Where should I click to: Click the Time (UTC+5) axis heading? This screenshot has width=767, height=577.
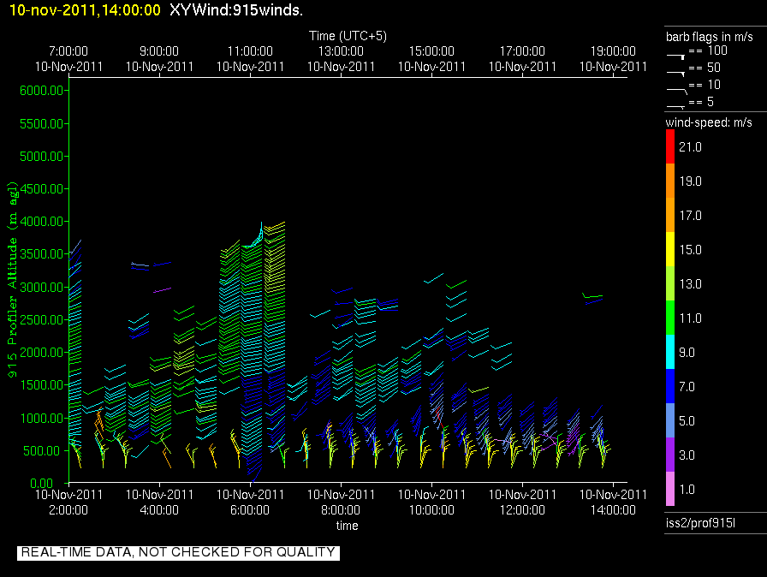pyautogui.click(x=348, y=36)
